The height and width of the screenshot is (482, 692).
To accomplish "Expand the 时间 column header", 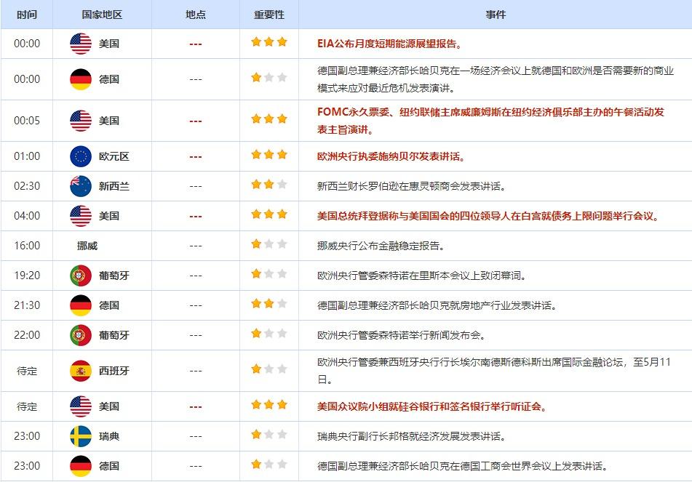I will click(28, 15).
